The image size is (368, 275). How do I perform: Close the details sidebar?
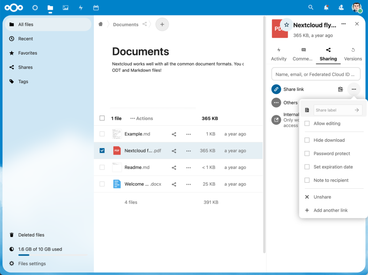(357, 24)
